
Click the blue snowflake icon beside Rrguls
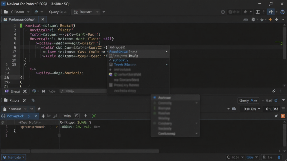33,100
